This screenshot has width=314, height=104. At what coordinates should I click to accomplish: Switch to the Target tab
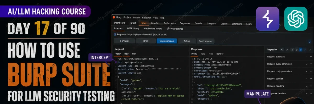click(x=133, y=23)
